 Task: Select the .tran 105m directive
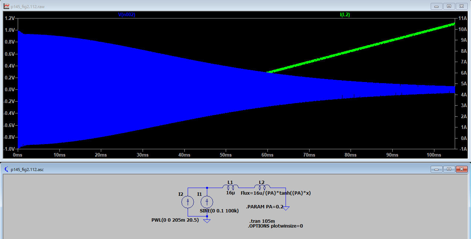262,221
